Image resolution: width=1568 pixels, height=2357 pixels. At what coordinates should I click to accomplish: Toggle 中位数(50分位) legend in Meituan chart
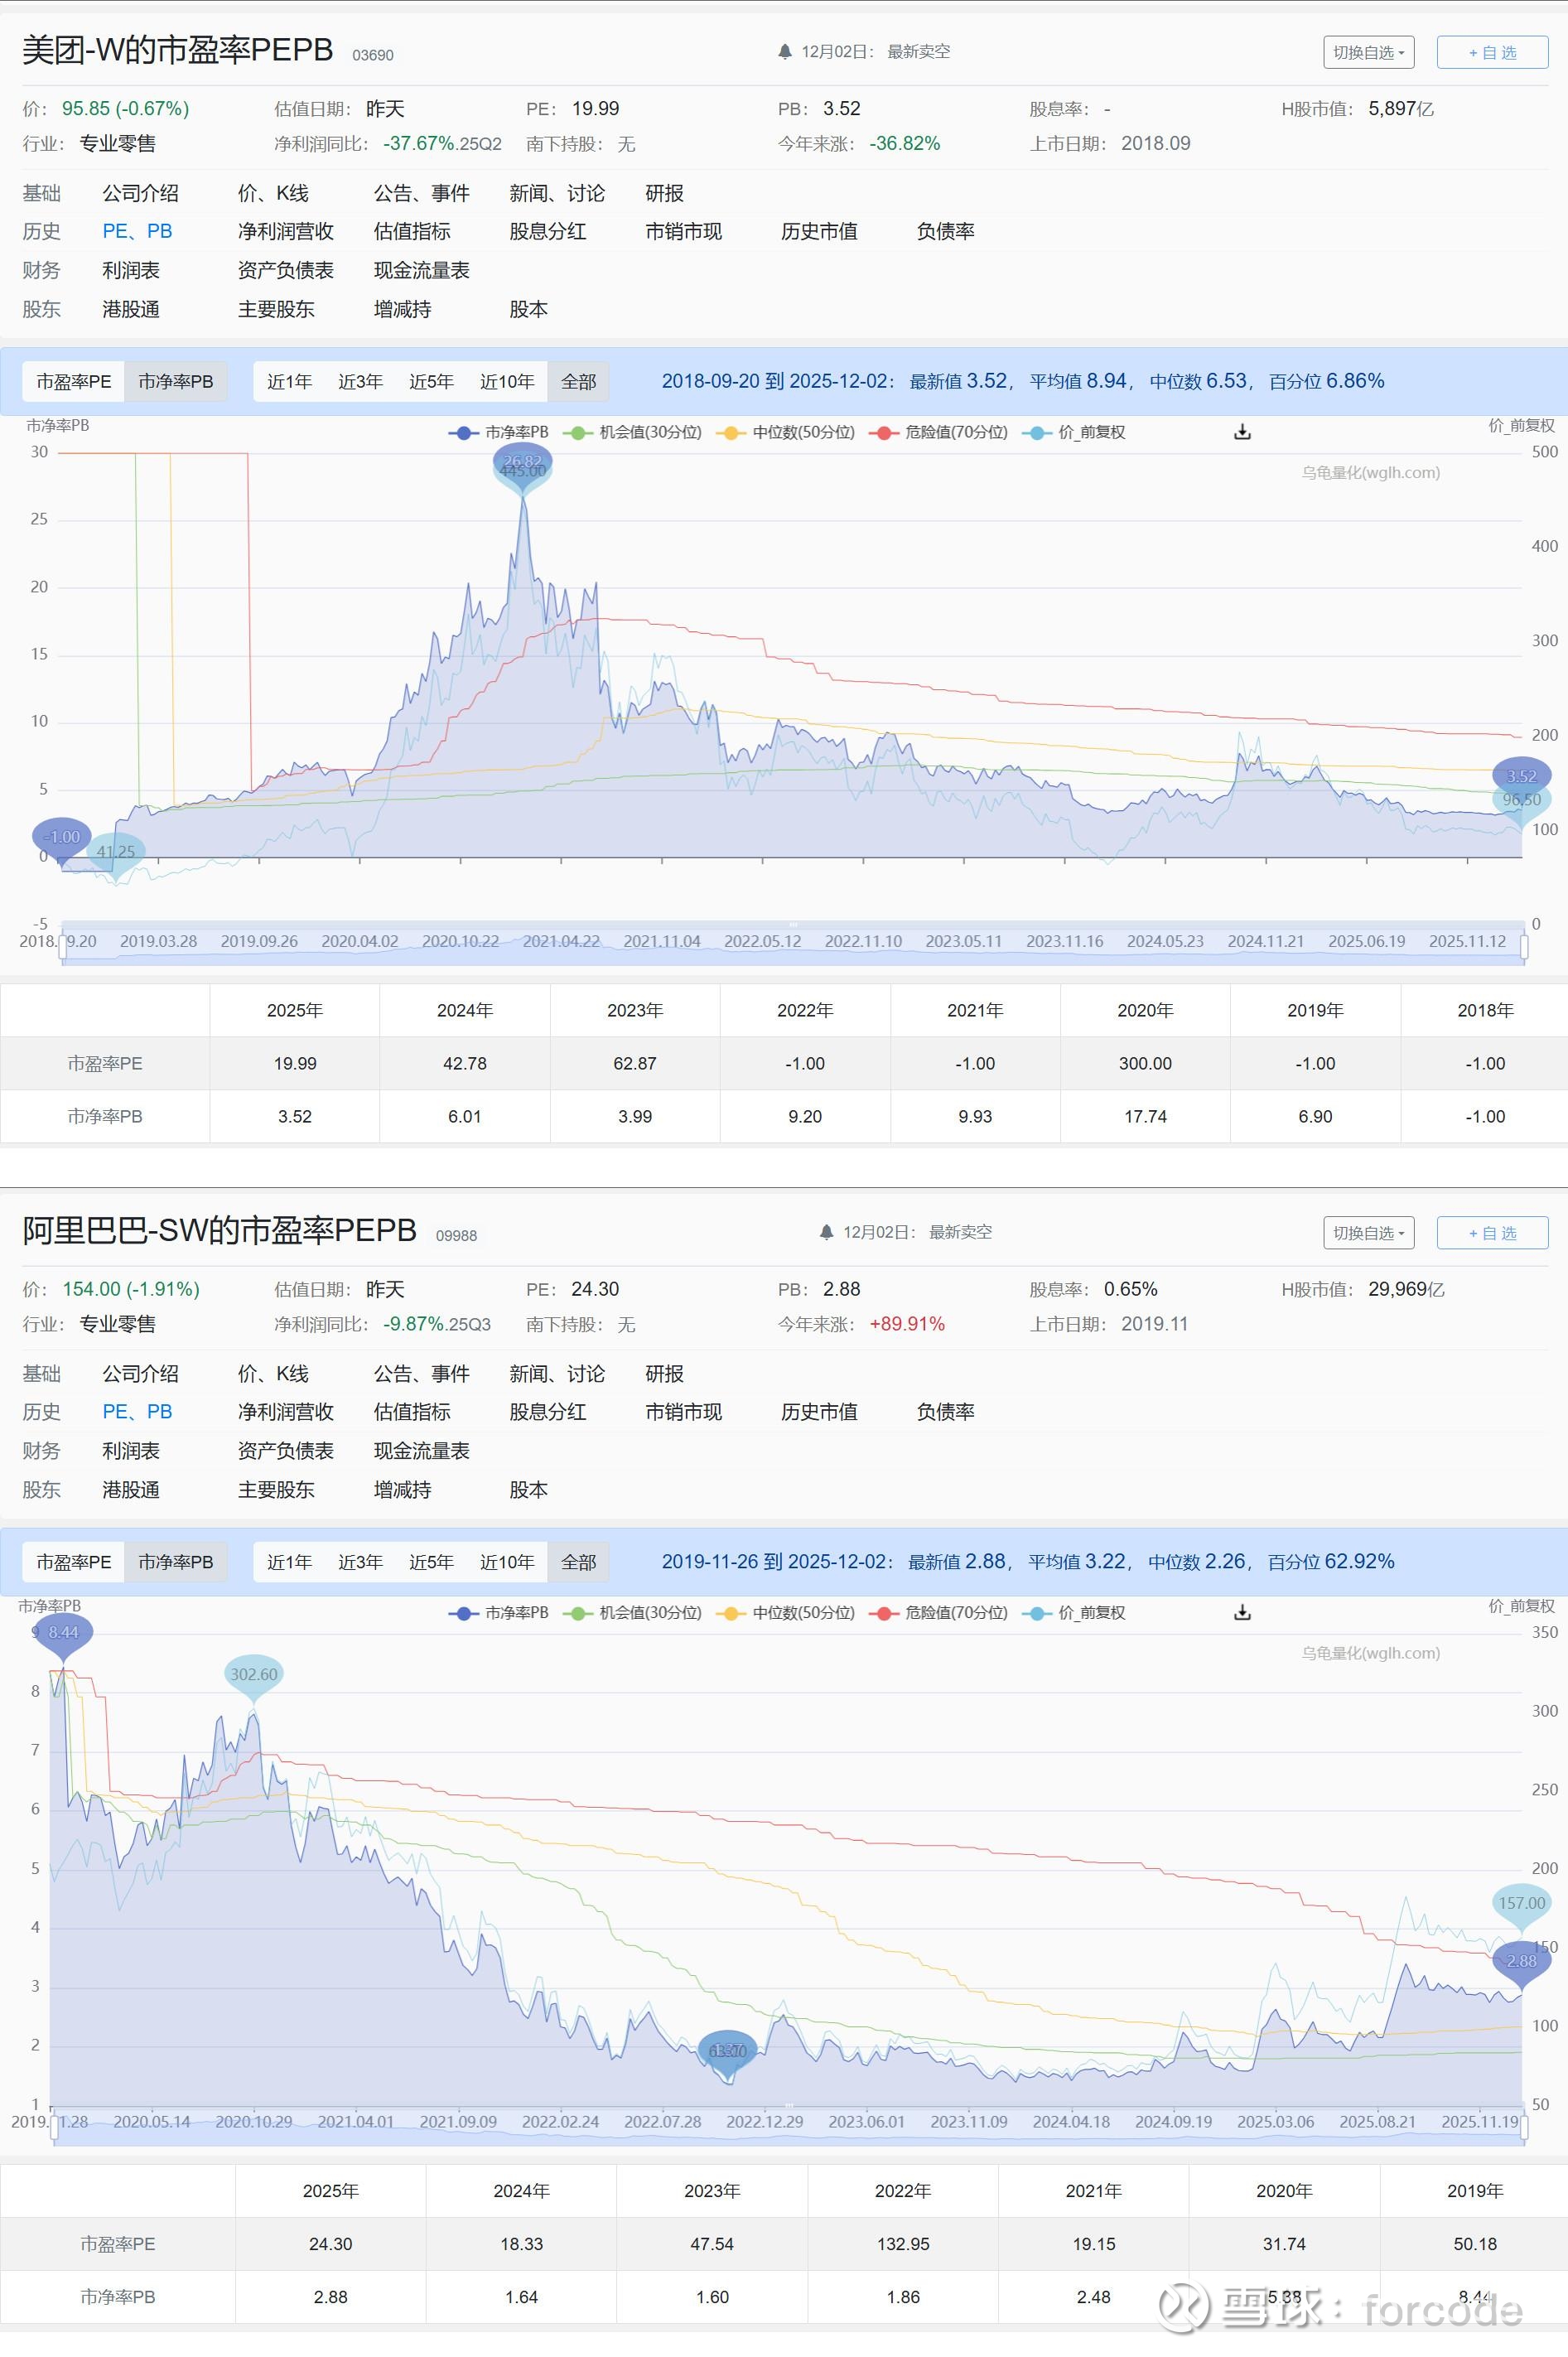point(786,432)
